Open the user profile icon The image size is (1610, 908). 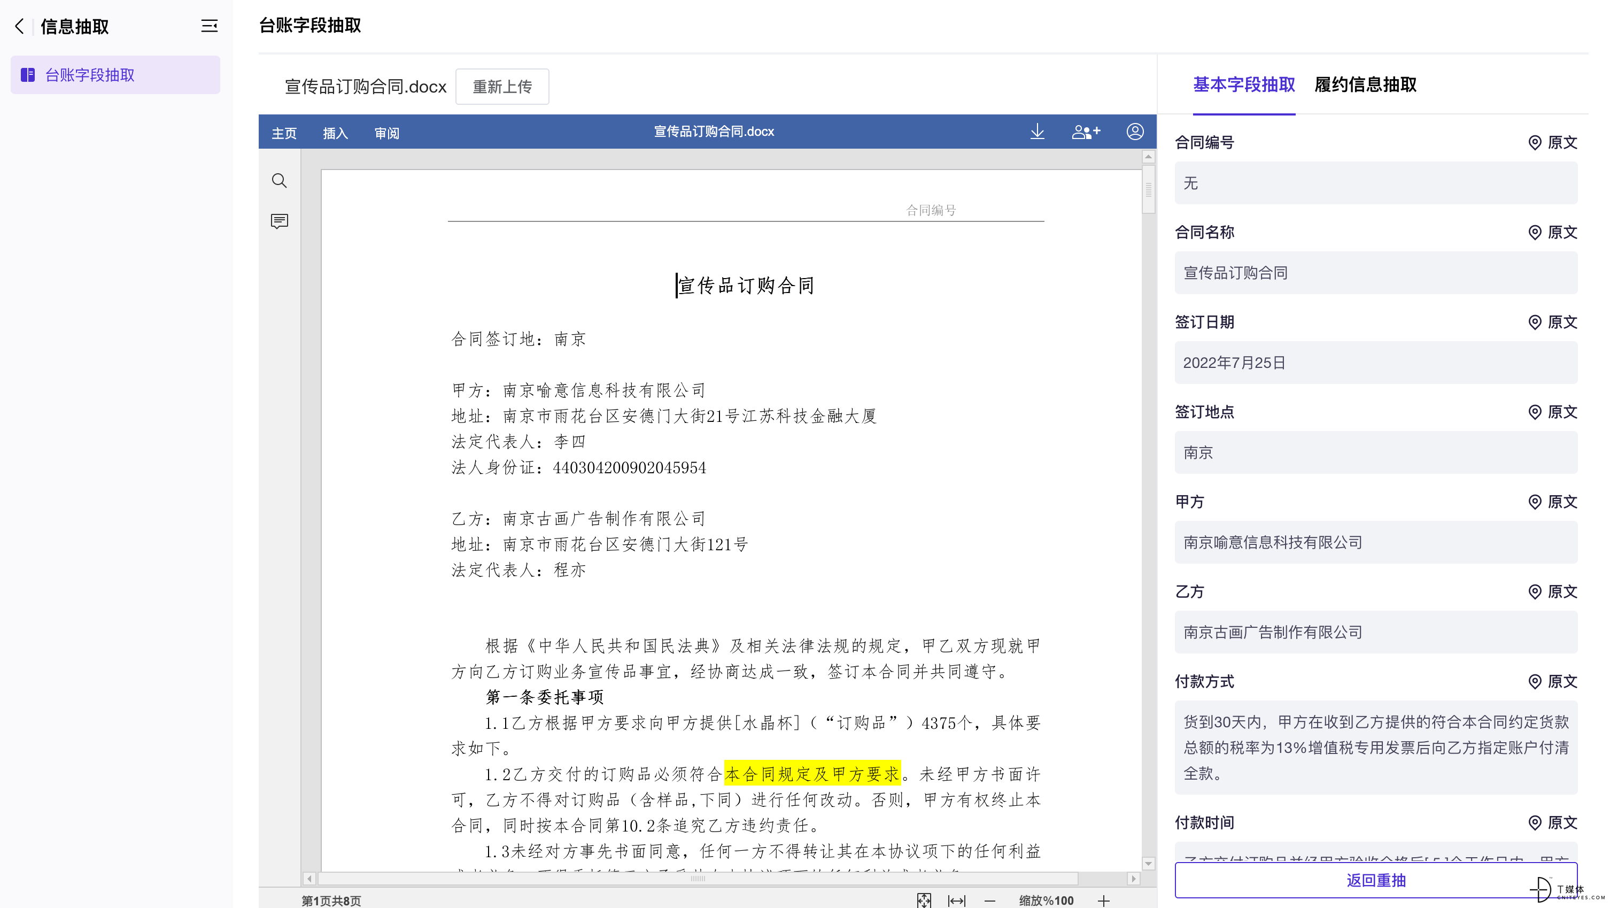[x=1135, y=132]
